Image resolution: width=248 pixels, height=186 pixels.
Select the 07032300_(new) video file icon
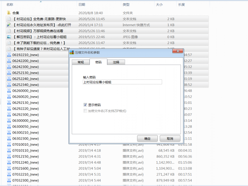9,180
